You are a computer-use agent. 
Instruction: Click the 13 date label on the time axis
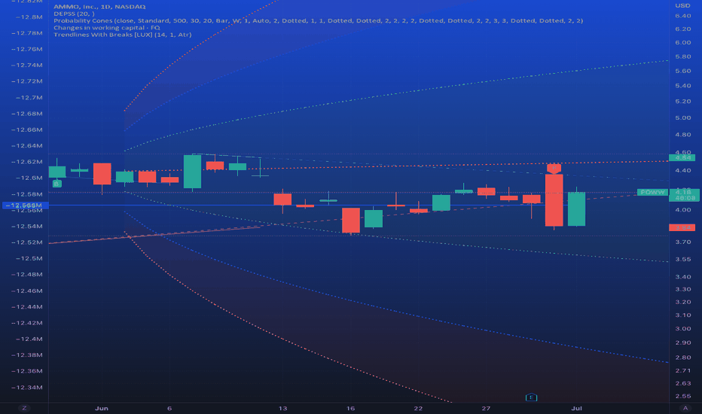click(282, 408)
